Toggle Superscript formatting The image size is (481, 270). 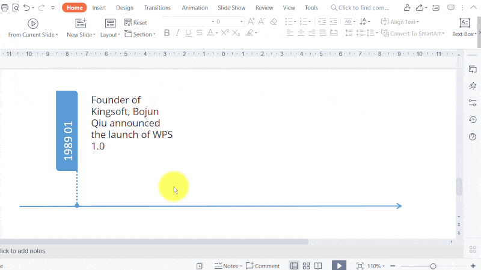coord(225,33)
